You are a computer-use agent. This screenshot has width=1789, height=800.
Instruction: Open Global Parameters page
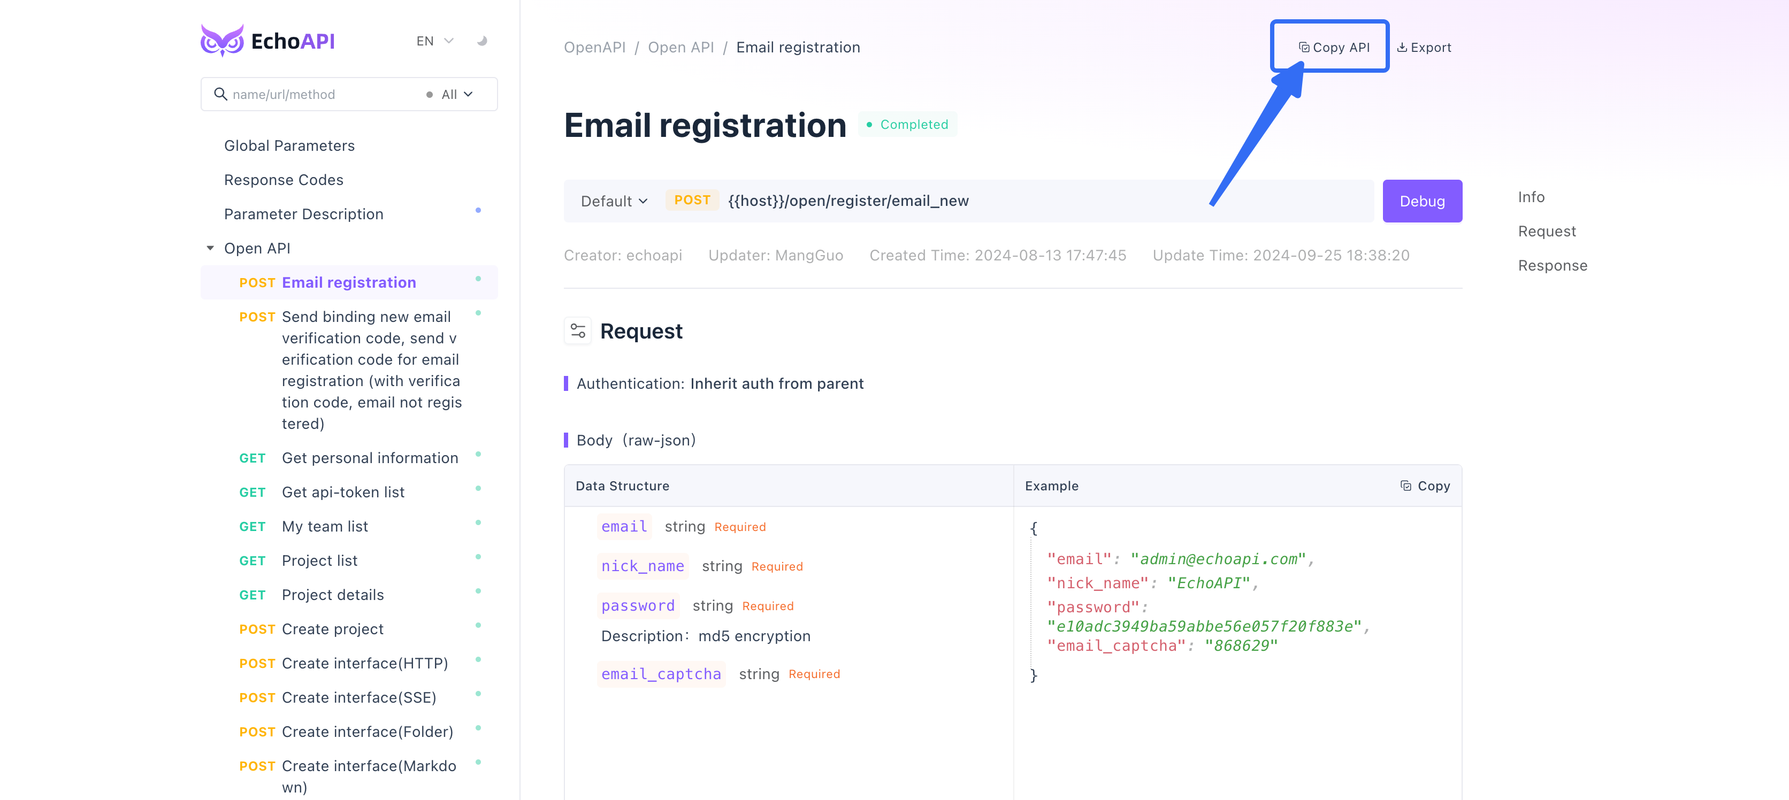[289, 146]
